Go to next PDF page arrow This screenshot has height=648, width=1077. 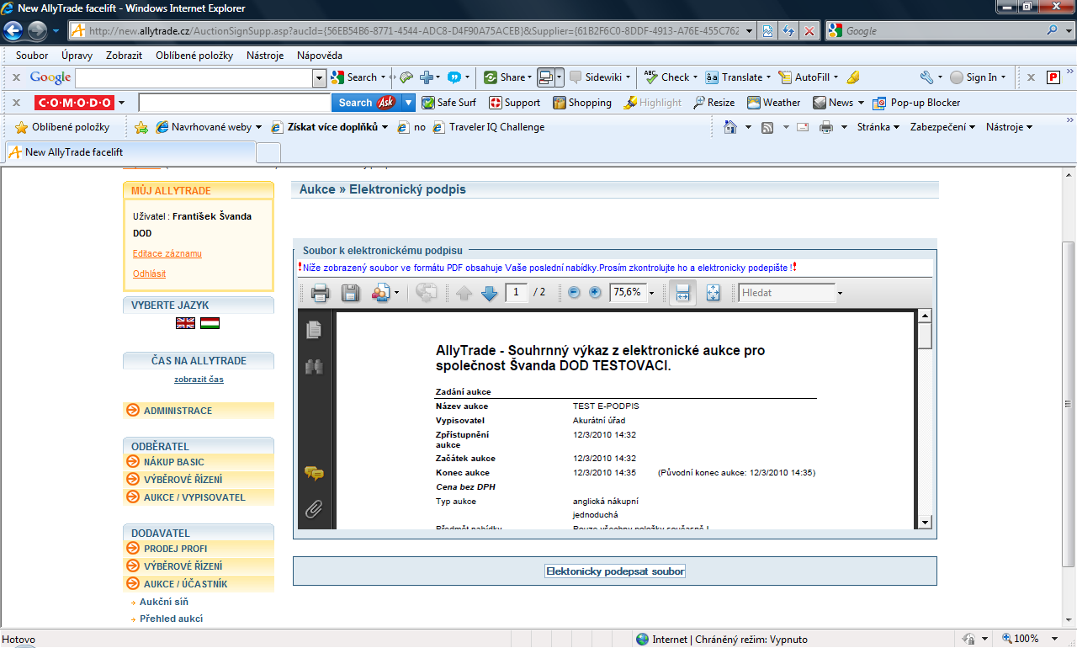pos(490,293)
